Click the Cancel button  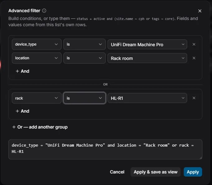(x=117, y=172)
